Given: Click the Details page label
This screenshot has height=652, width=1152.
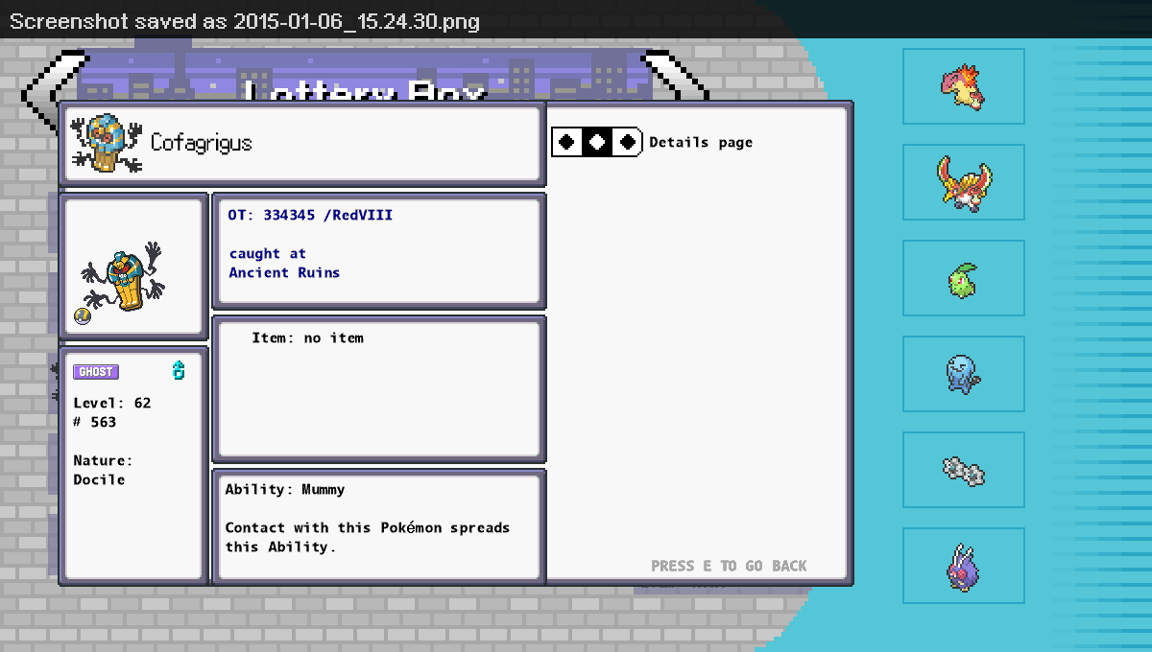Looking at the screenshot, I should coord(701,143).
